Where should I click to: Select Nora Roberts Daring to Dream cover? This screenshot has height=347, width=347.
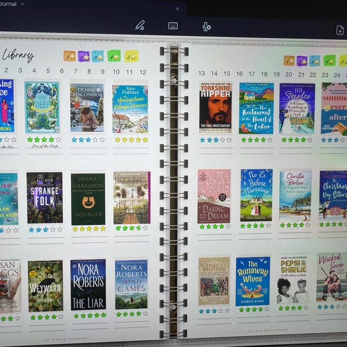214,197
